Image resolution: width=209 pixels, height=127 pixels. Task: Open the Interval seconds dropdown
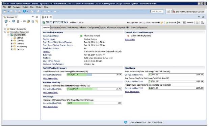click(184, 23)
